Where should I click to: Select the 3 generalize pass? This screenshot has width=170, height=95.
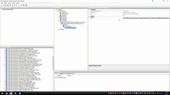(x=64, y=15)
